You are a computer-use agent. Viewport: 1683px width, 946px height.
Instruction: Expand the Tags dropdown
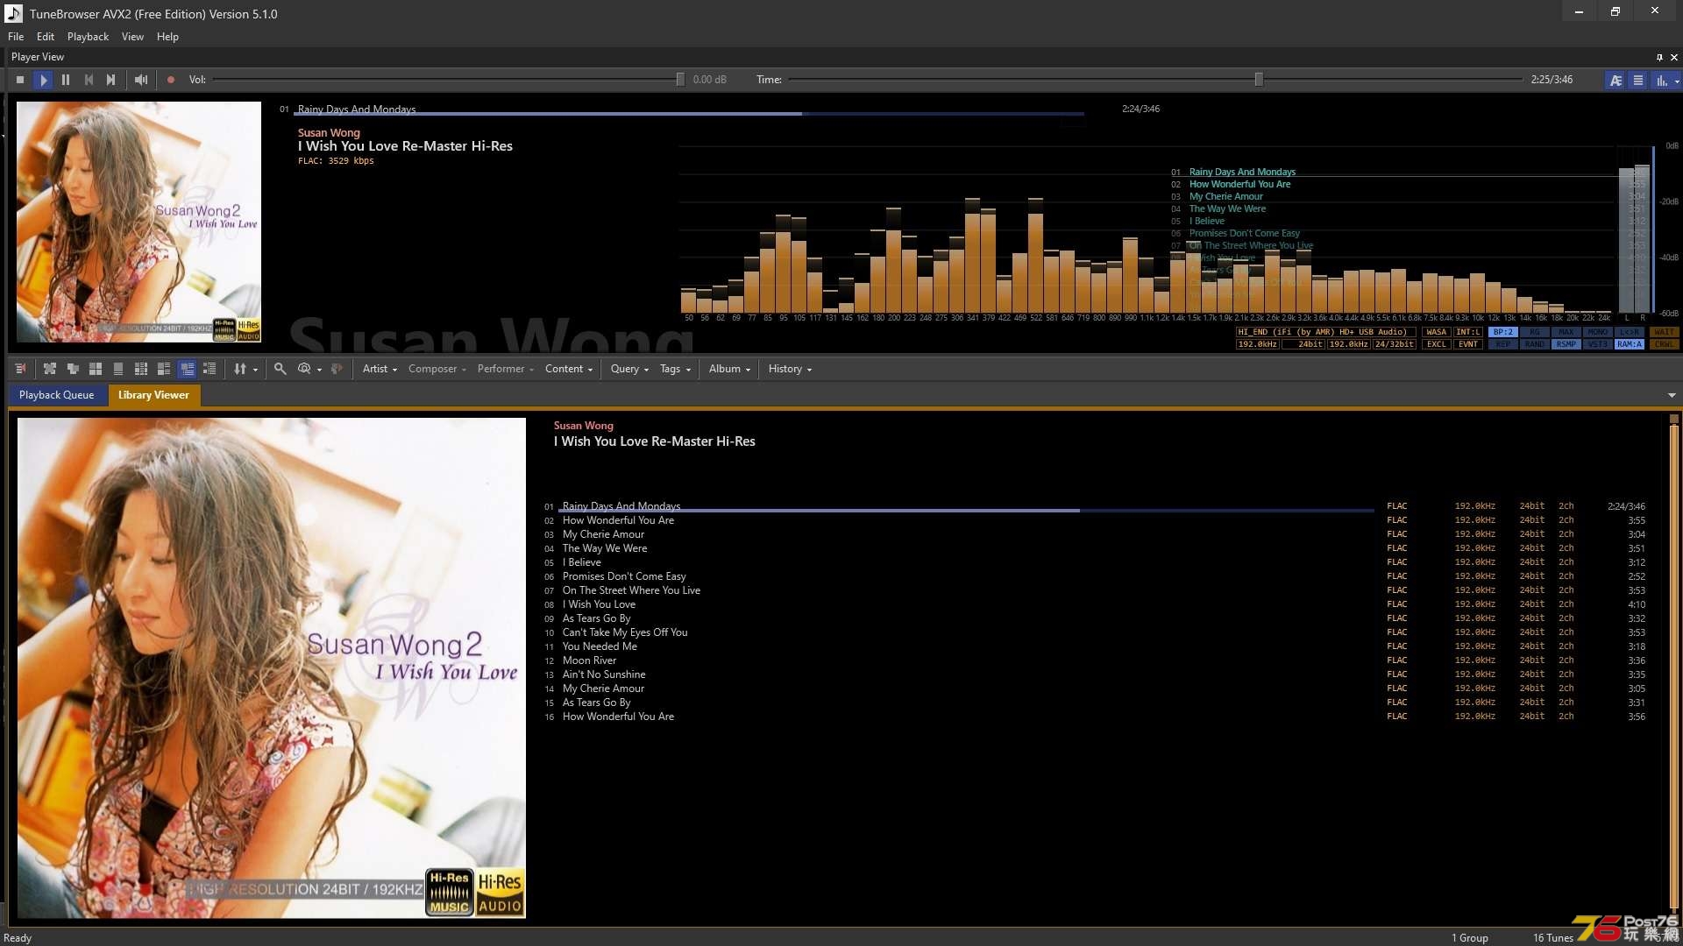click(x=675, y=369)
